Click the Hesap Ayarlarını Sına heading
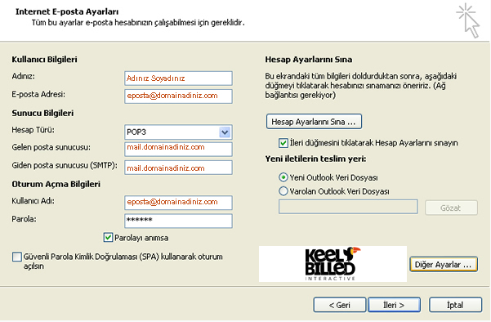The height and width of the screenshot is (322, 491). point(309,60)
